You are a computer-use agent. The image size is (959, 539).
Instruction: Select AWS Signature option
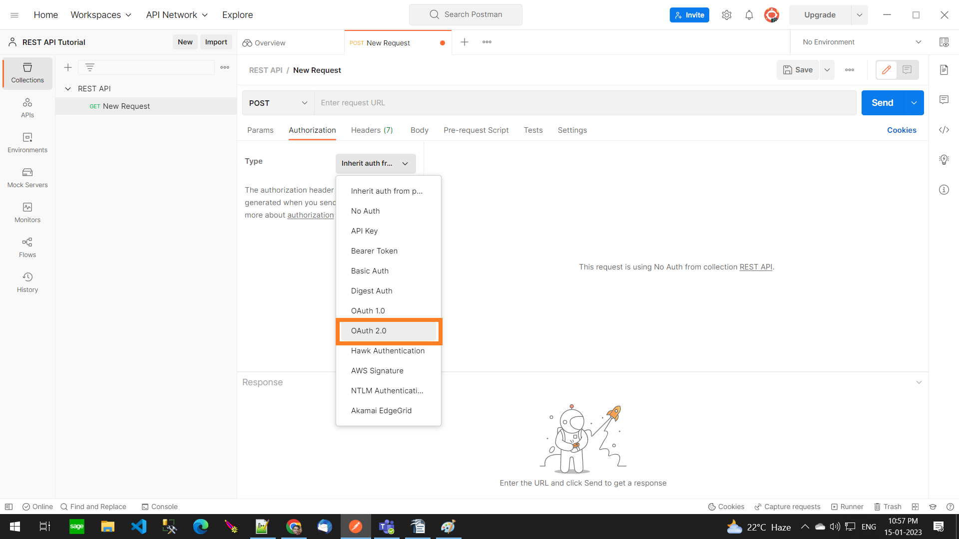[389, 371]
